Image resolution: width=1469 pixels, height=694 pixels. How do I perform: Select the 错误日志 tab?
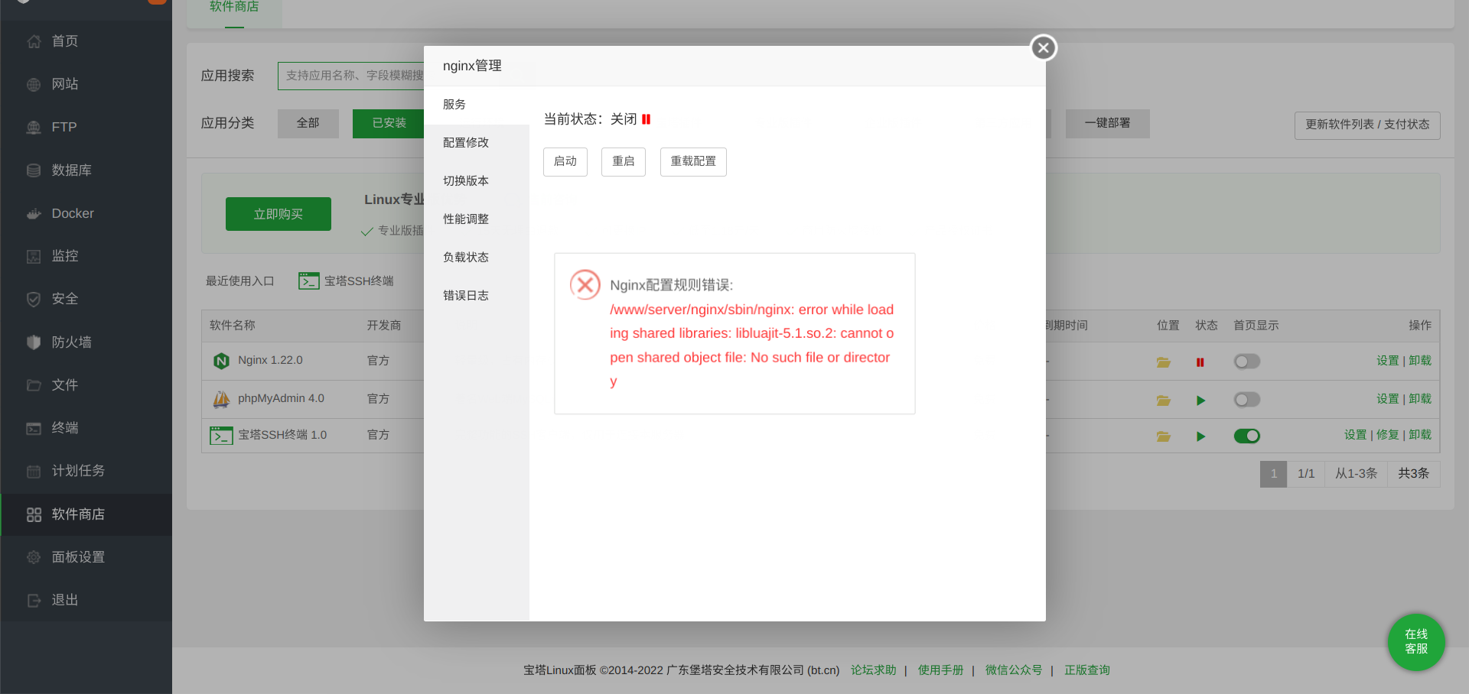coord(477,296)
